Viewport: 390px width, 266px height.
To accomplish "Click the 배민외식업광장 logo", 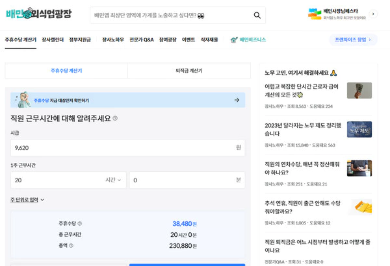I will pos(38,14).
